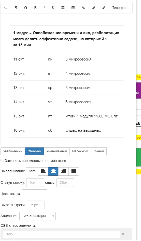Open the list options icon

tap(63, 8)
